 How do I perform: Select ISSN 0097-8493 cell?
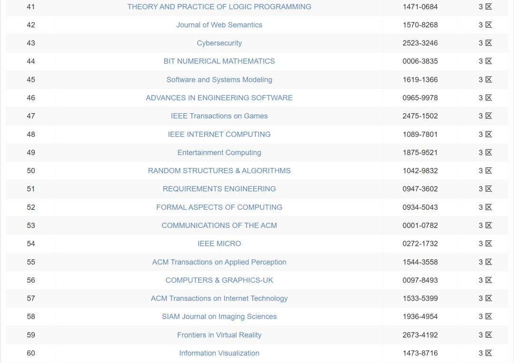click(420, 280)
